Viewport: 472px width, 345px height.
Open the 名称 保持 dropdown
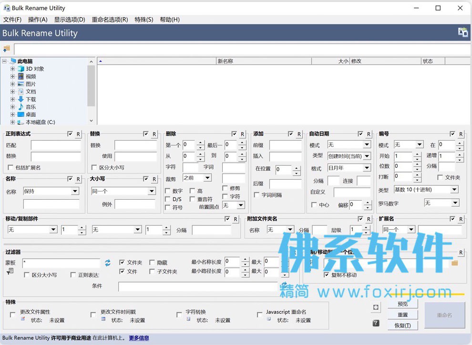click(75, 191)
